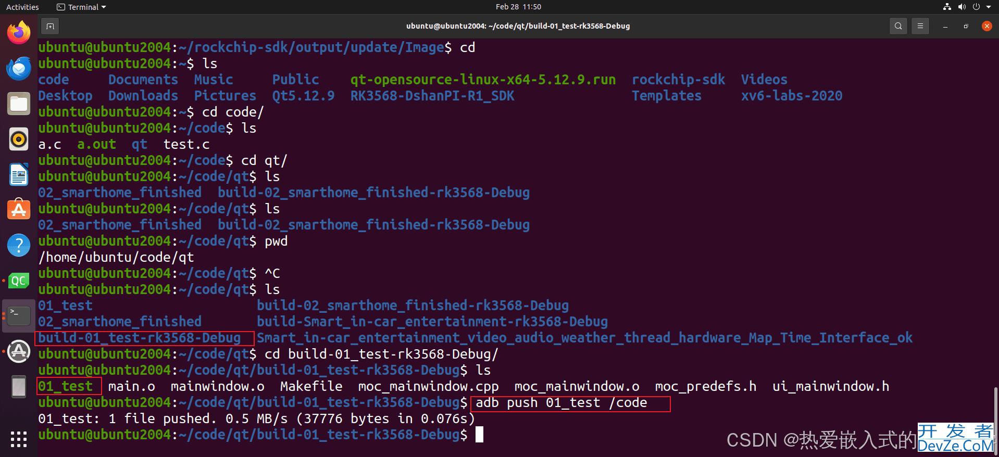Viewport: 999px width, 457px height.
Task: Open Firefox from the dock
Action: (x=19, y=33)
